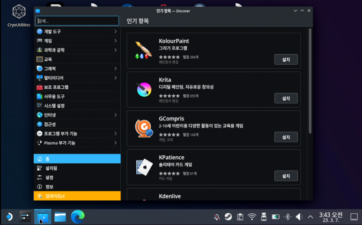362x225 pixels.
Task: Expand the 게임 category chevron
Action: click(x=115, y=41)
